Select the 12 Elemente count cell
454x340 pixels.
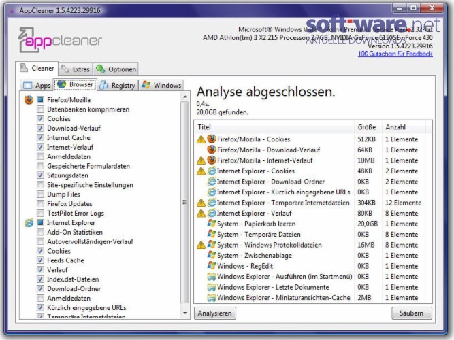[403, 203]
